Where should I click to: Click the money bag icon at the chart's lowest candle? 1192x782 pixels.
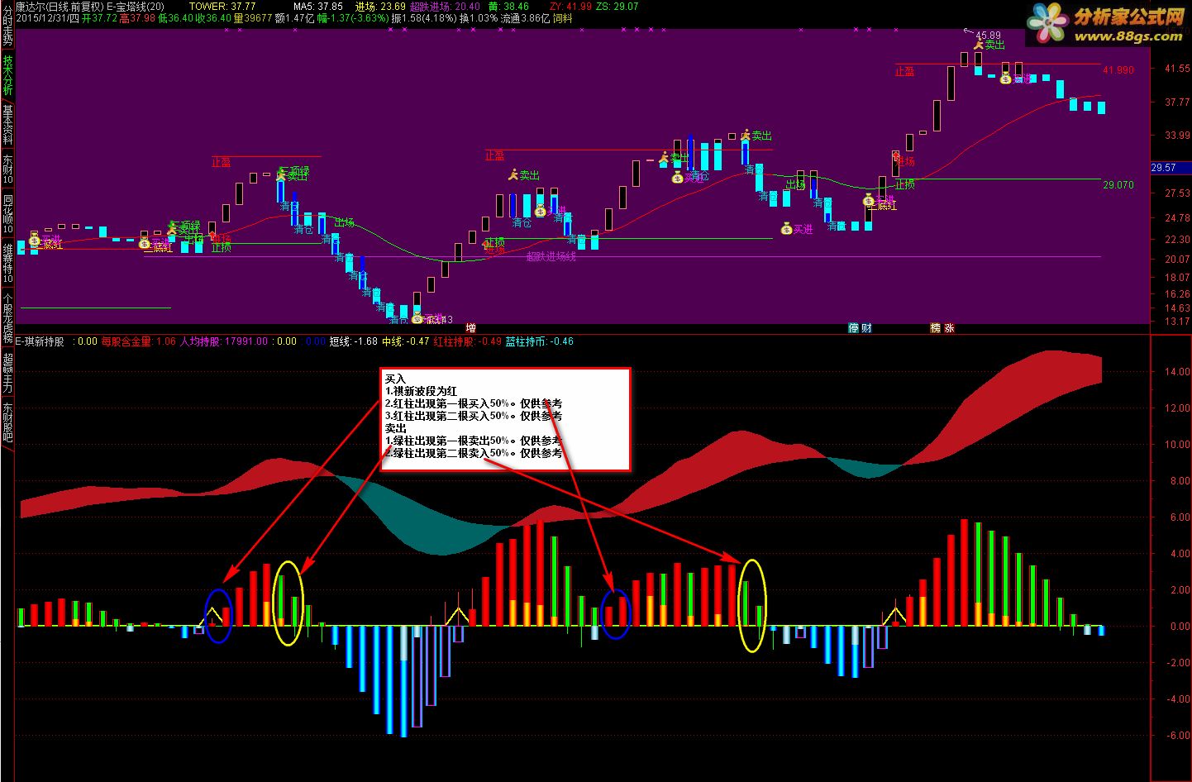tap(417, 317)
